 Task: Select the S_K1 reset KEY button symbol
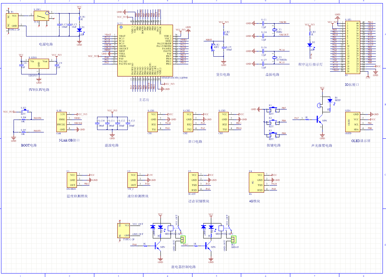point(212,47)
